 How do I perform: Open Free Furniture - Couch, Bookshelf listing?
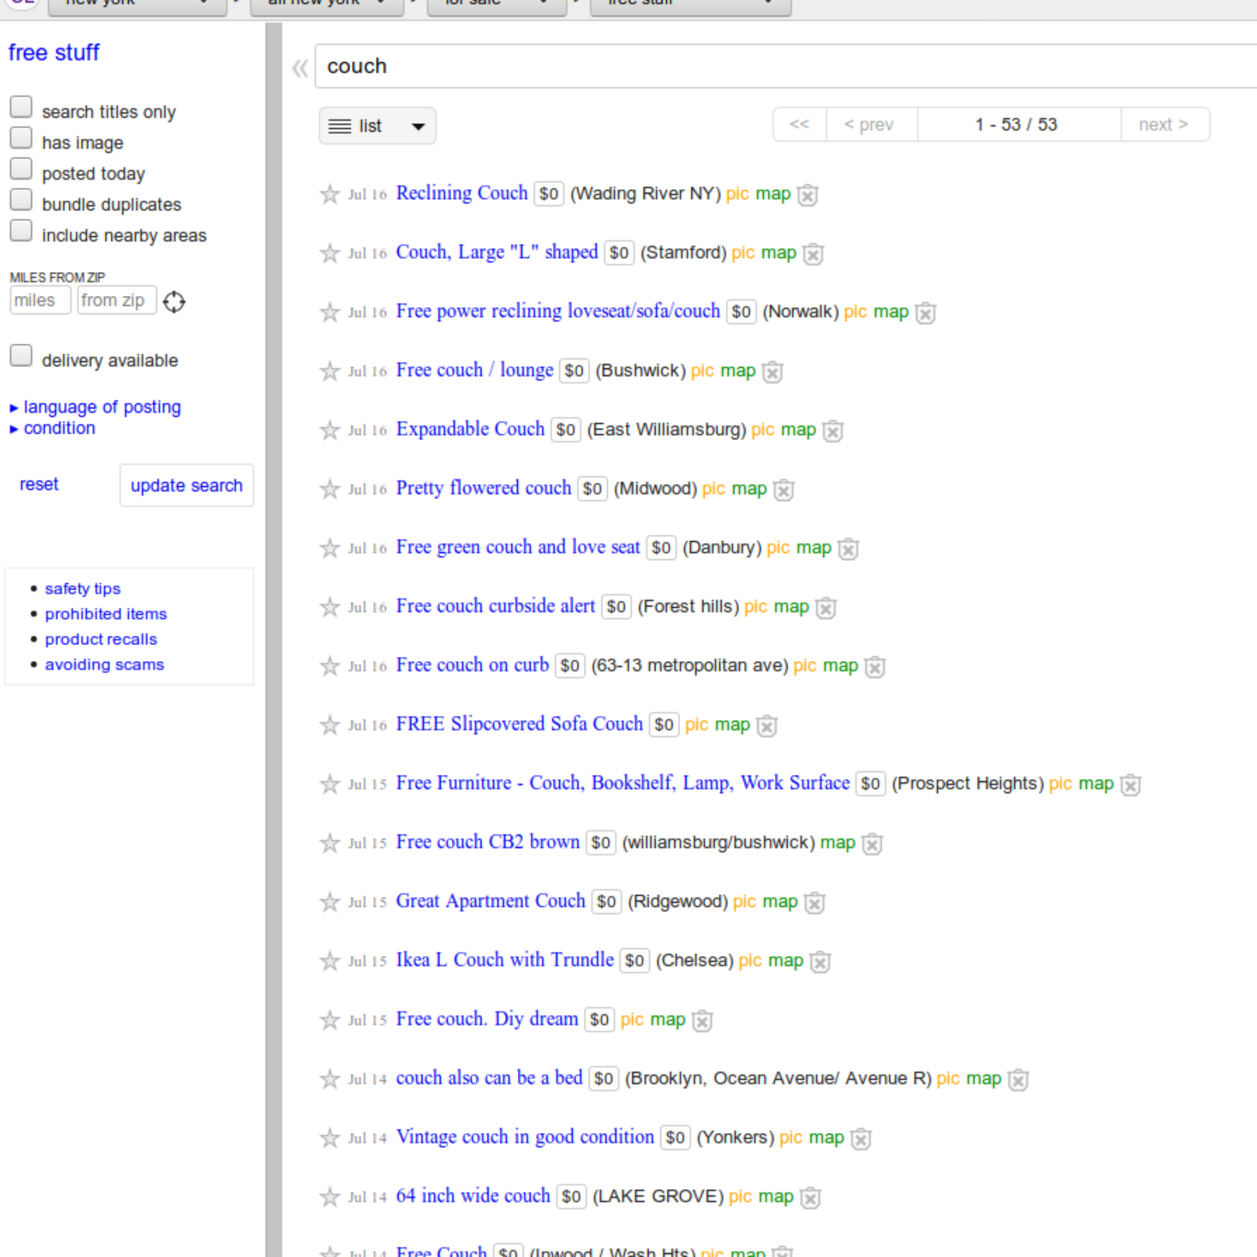[x=623, y=783]
